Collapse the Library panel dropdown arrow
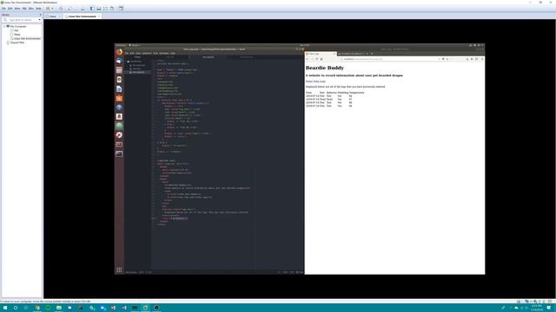556x312 pixels. point(40,15)
